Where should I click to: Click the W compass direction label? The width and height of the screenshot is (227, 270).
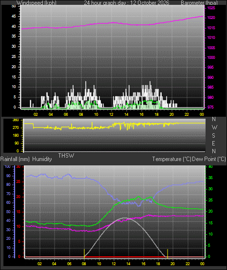[x=214, y=127]
